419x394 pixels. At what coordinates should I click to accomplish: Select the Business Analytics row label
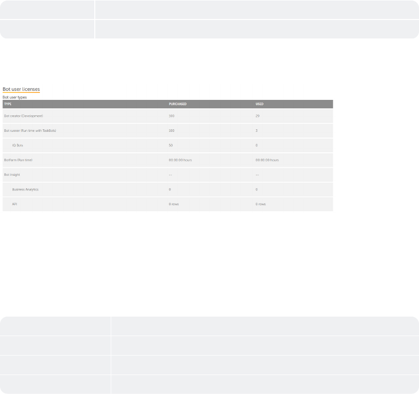point(25,190)
